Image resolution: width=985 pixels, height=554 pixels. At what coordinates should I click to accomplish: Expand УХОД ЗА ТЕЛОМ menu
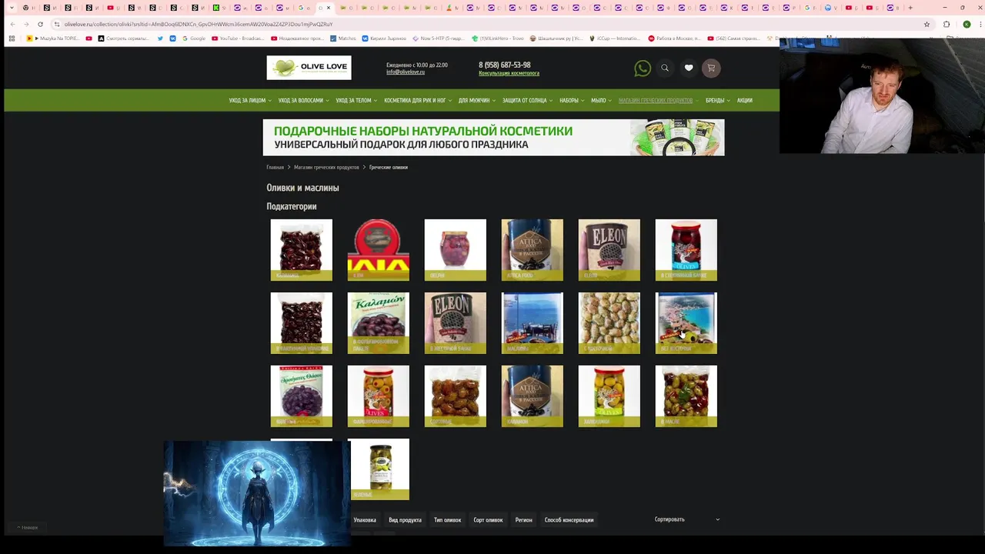click(x=356, y=100)
